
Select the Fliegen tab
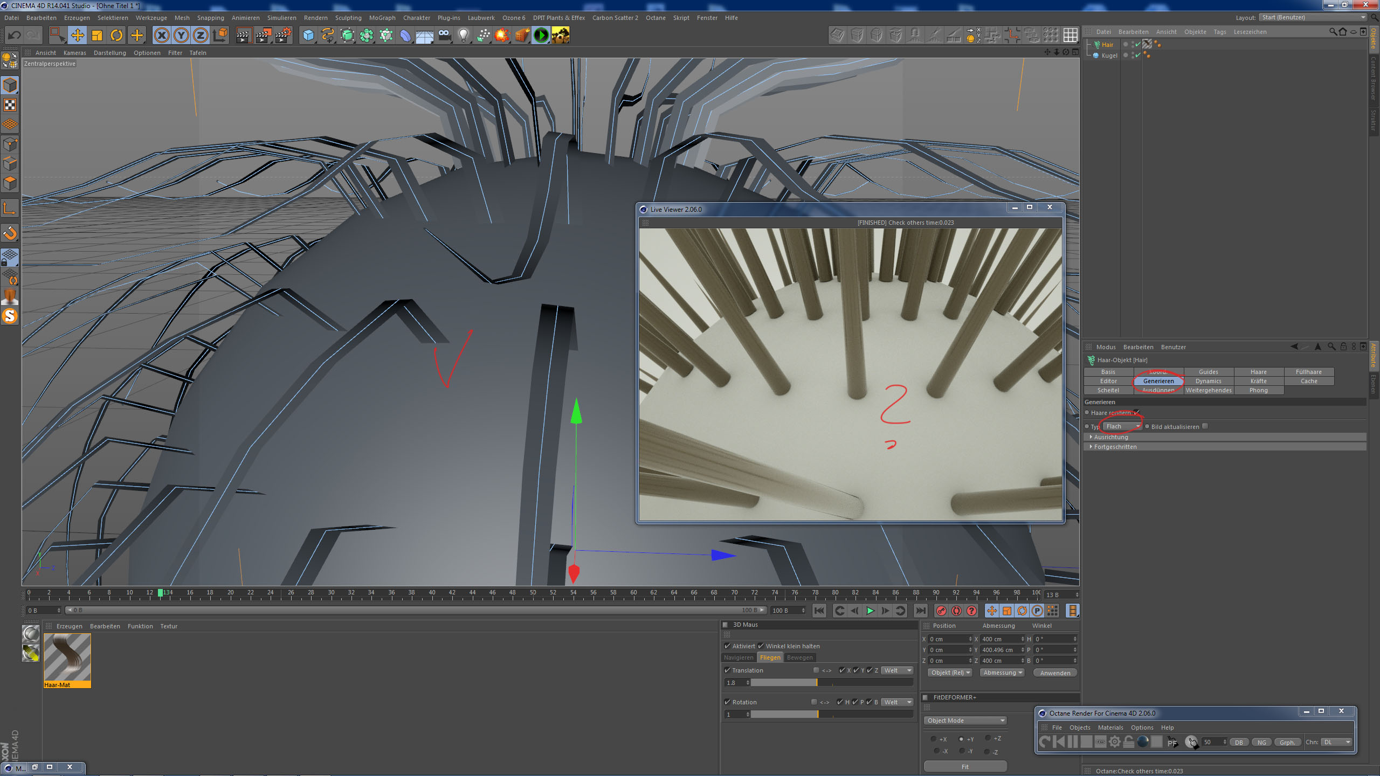pyautogui.click(x=770, y=657)
